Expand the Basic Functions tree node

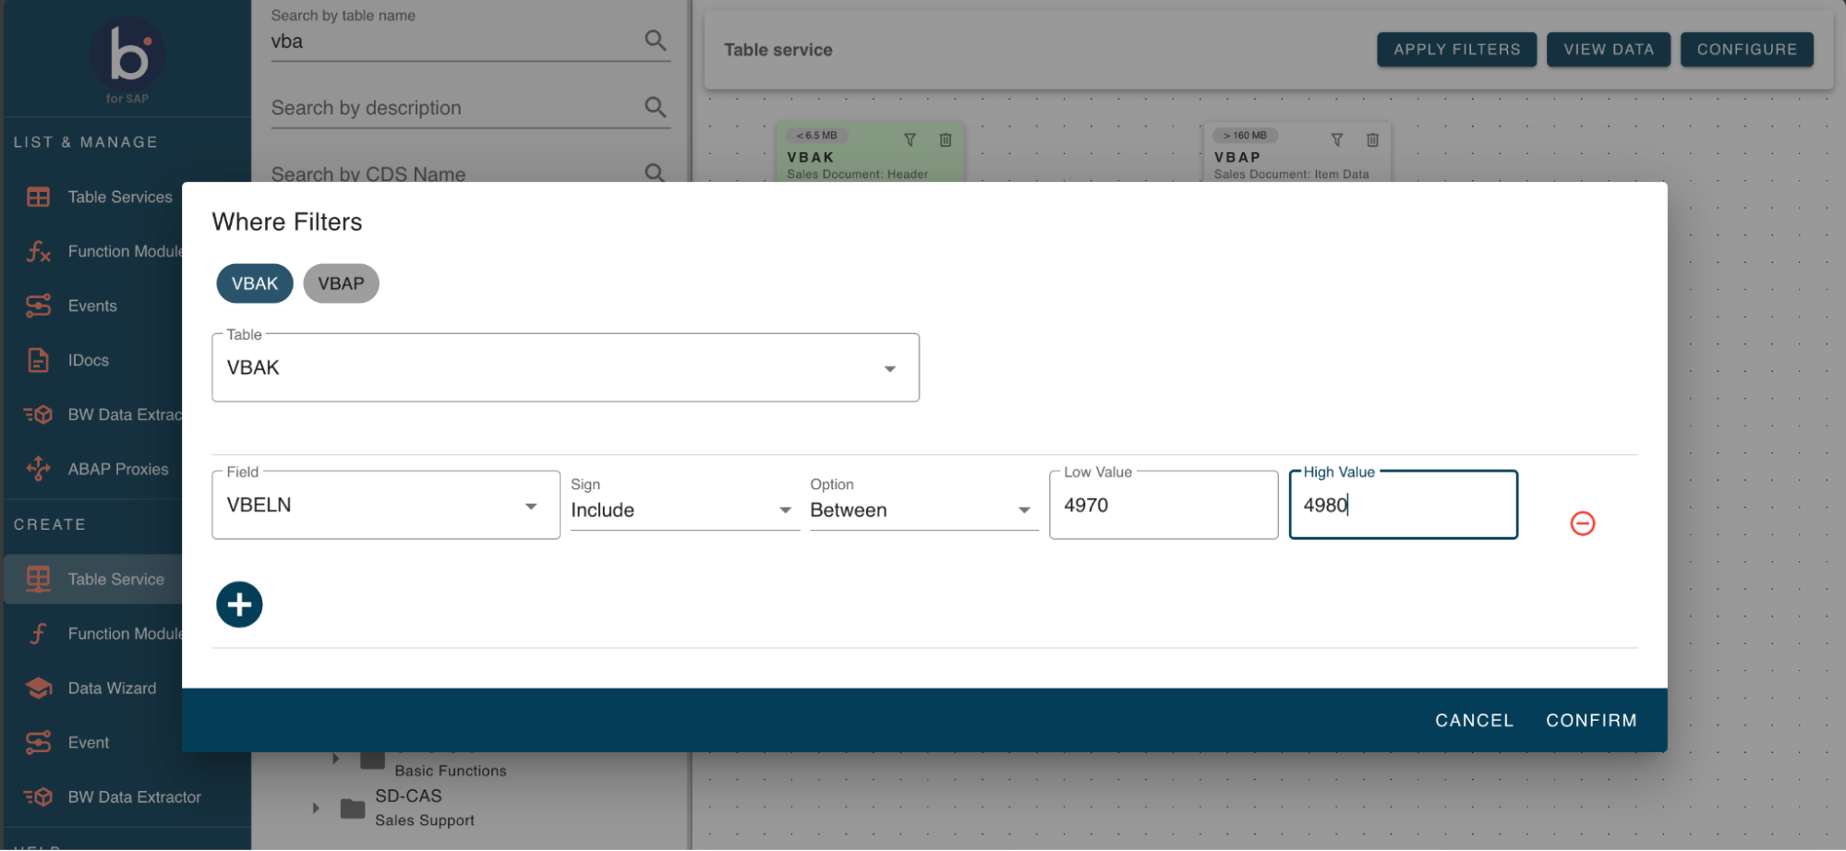[x=336, y=759]
